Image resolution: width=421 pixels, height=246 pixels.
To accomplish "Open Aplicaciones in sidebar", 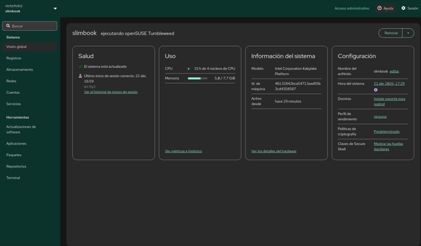I will tap(29, 143).
